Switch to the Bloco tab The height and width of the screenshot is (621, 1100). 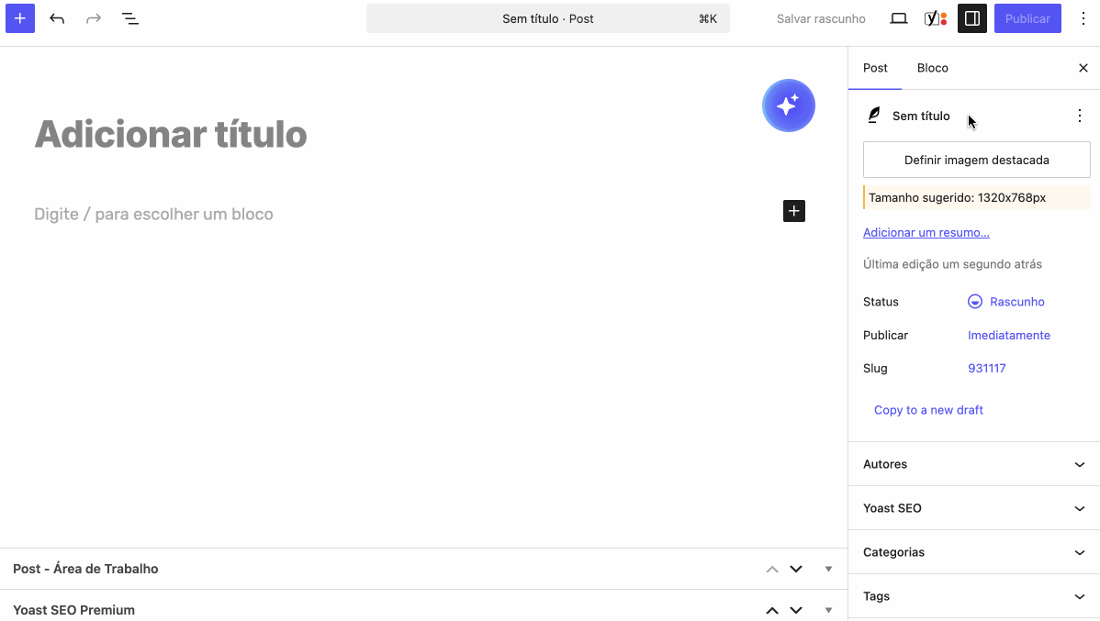[x=932, y=68]
